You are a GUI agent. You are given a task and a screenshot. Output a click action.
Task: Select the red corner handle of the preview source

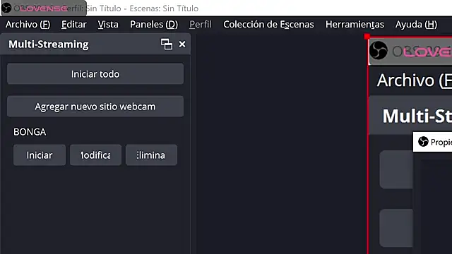(367, 36)
